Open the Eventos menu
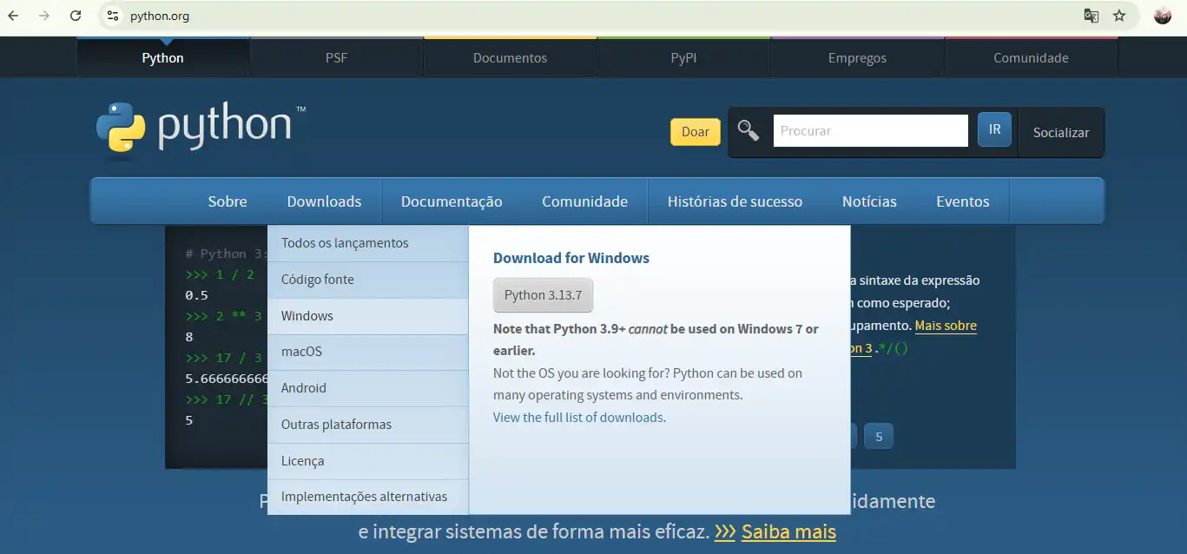This screenshot has height=554, width=1187. point(962,201)
